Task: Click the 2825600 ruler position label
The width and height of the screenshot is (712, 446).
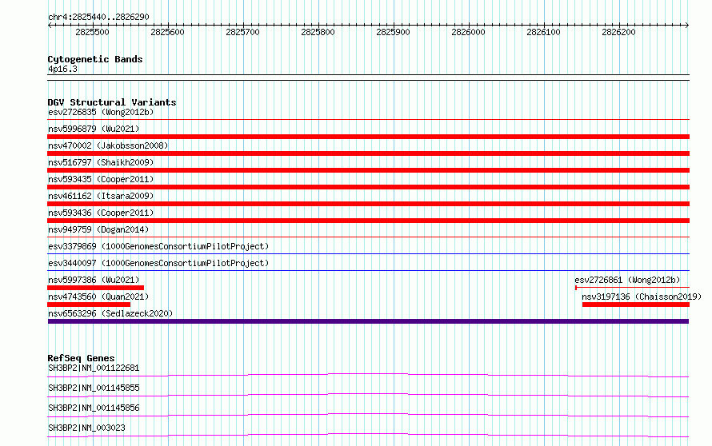Action: pyautogui.click(x=167, y=32)
